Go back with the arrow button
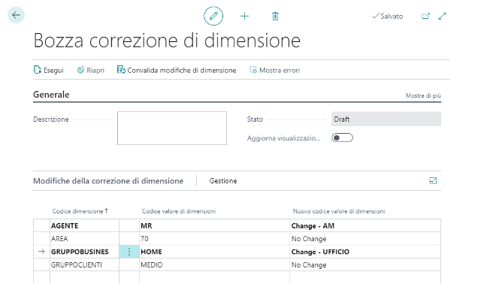 click(16, 15)
